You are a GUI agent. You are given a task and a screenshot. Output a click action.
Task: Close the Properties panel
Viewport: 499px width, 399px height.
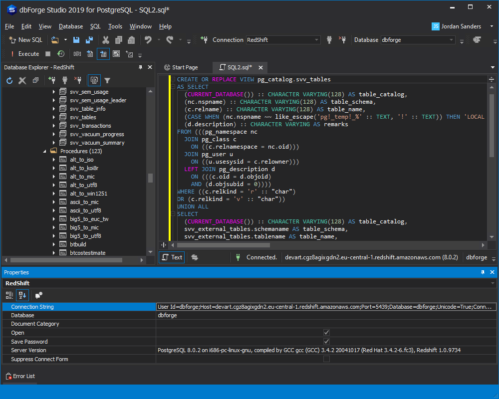point(493,272)
